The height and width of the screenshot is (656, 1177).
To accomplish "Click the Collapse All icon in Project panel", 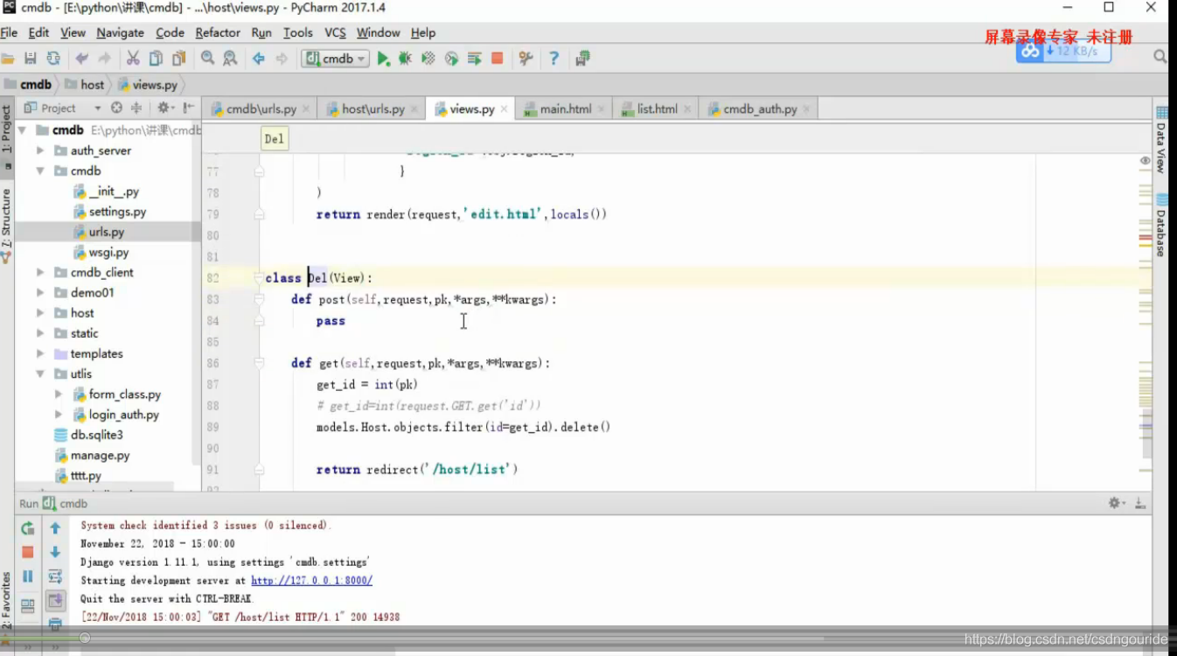I will tap(136, 108).
